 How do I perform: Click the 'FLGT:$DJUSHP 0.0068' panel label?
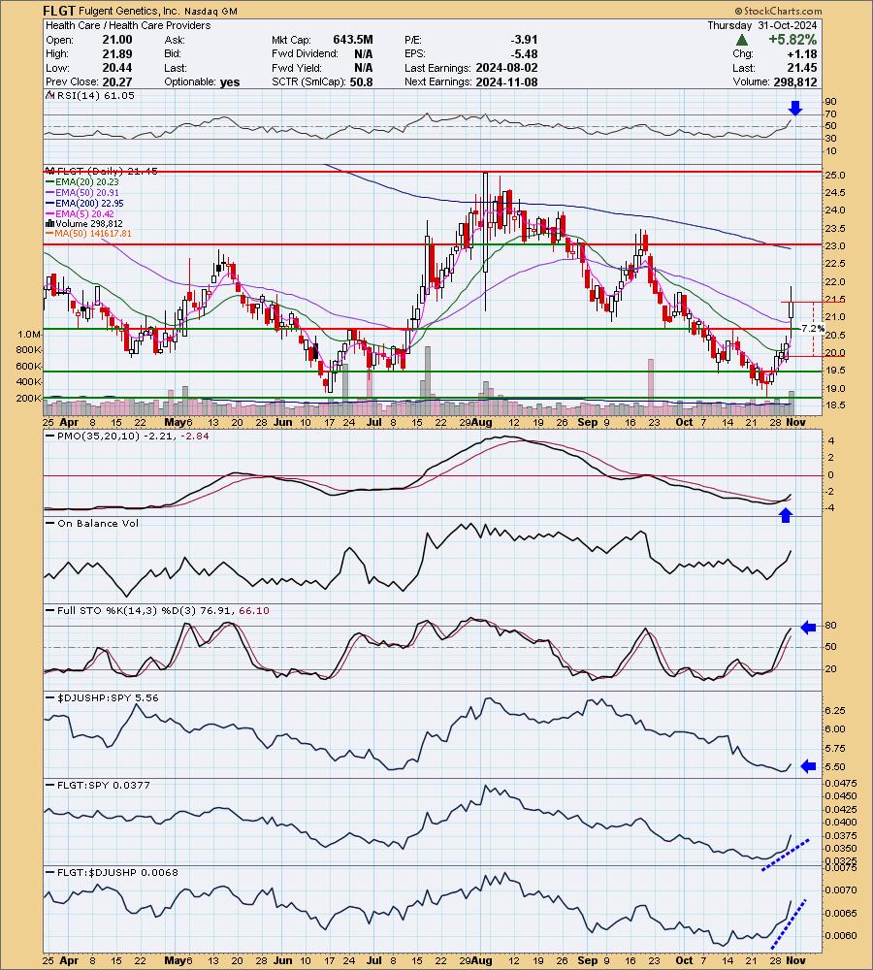click(117, 872)
